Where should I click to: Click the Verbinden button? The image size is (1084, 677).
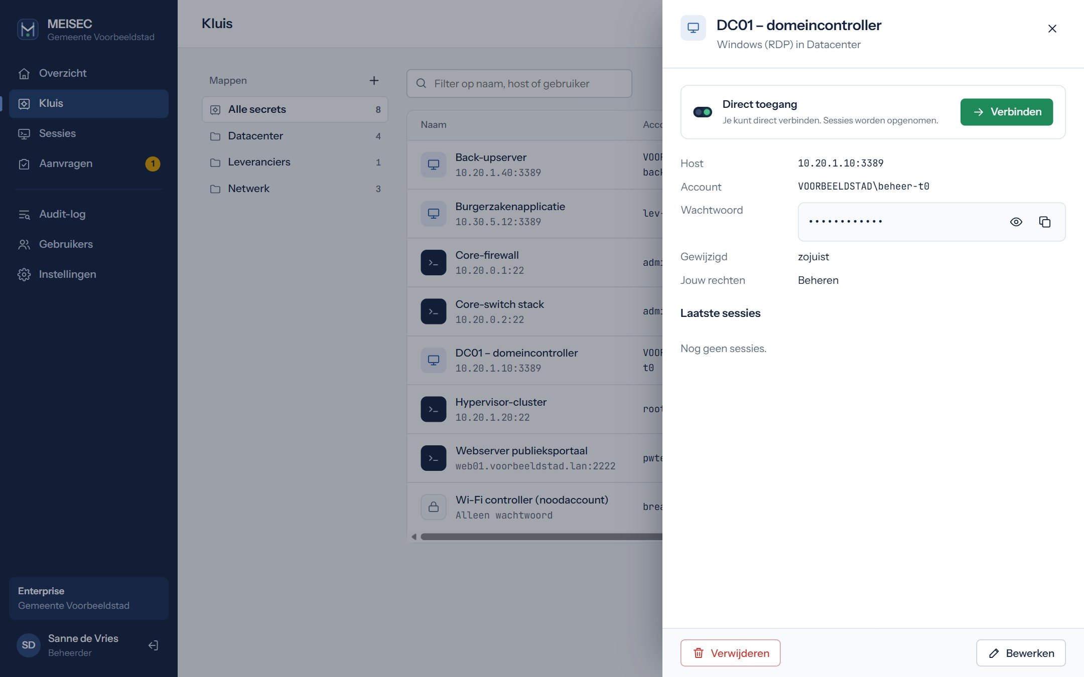coord(1007,112)
